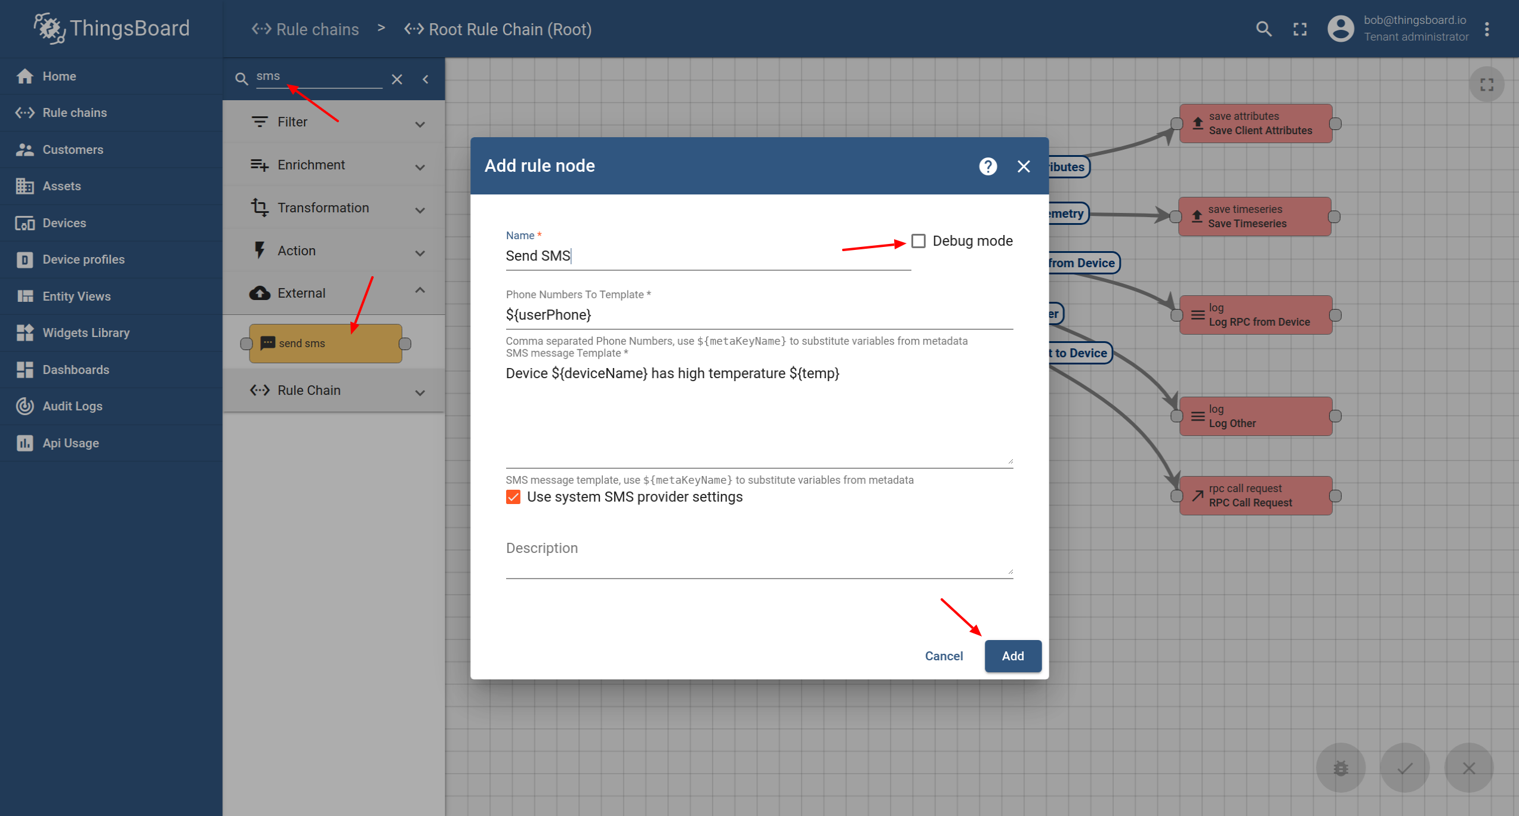Collapse the rule node library panel
Screen dimensions: 1519x816
tap(426, 79)
